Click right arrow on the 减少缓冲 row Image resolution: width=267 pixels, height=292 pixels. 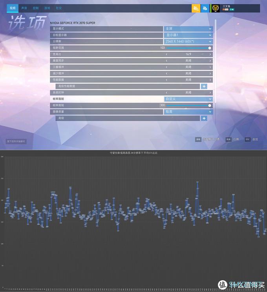(210, 74)
